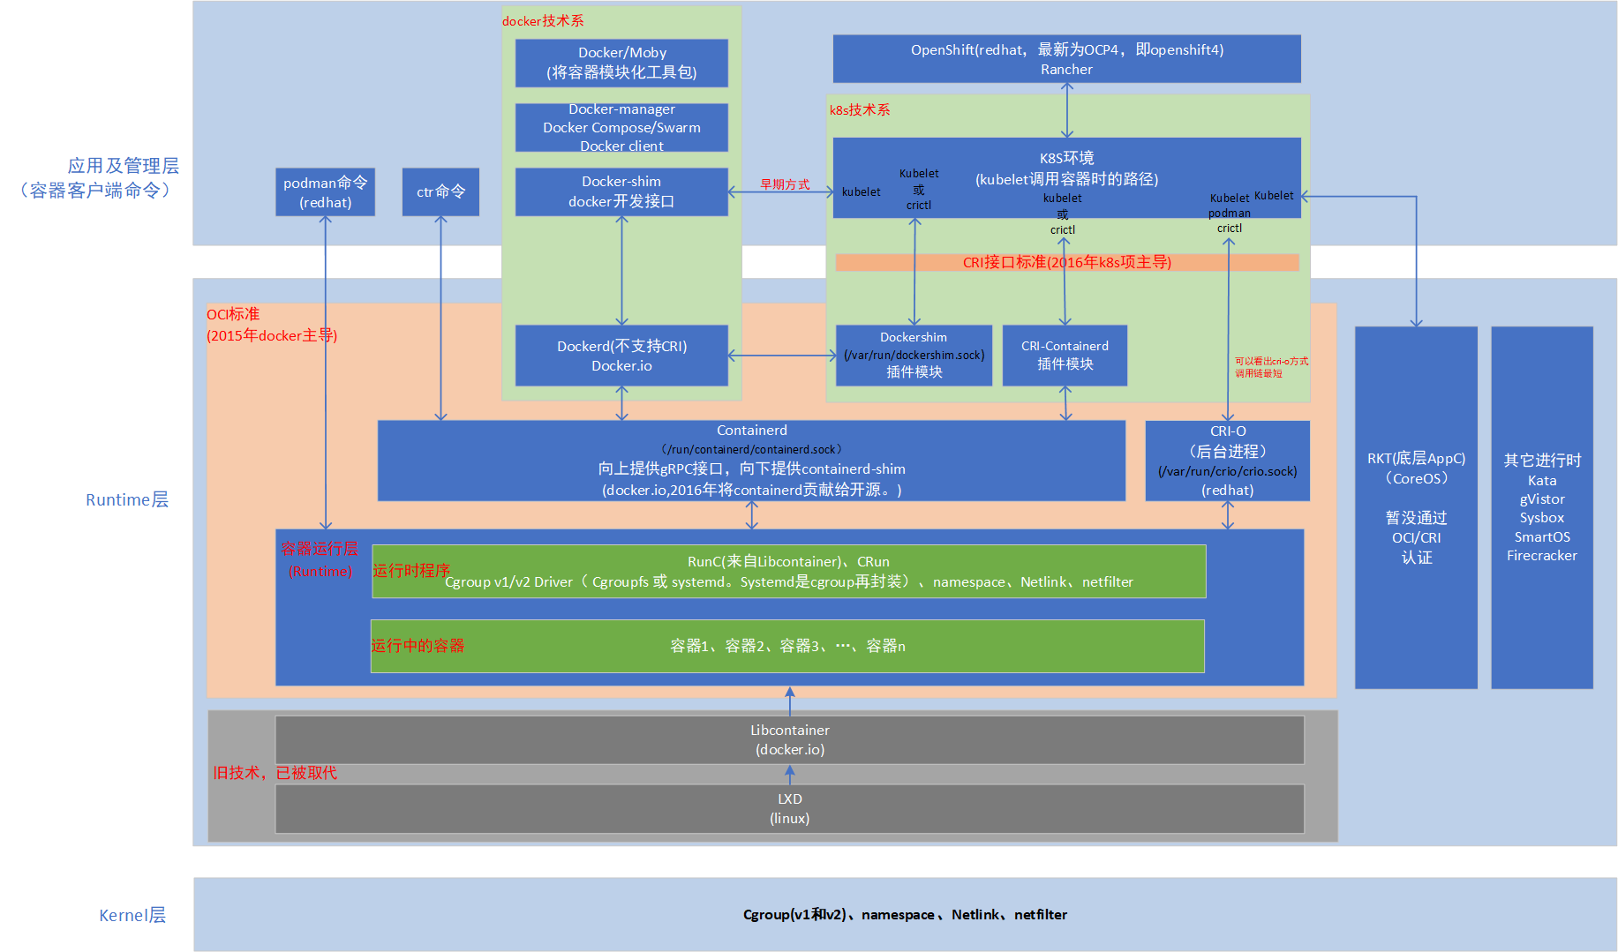
Task: Select the Libcontainer (docker.io) box
Action: 789,739
